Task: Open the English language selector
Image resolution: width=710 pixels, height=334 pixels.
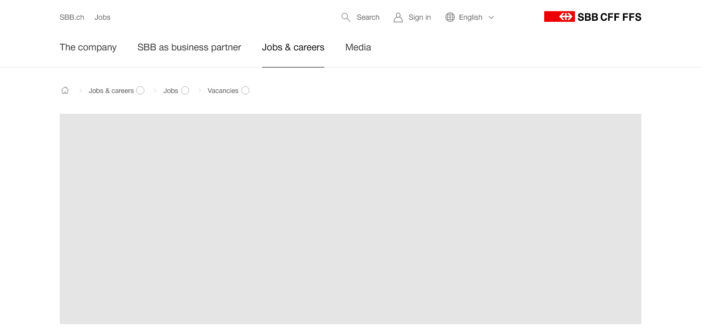Action: (470, 17)
